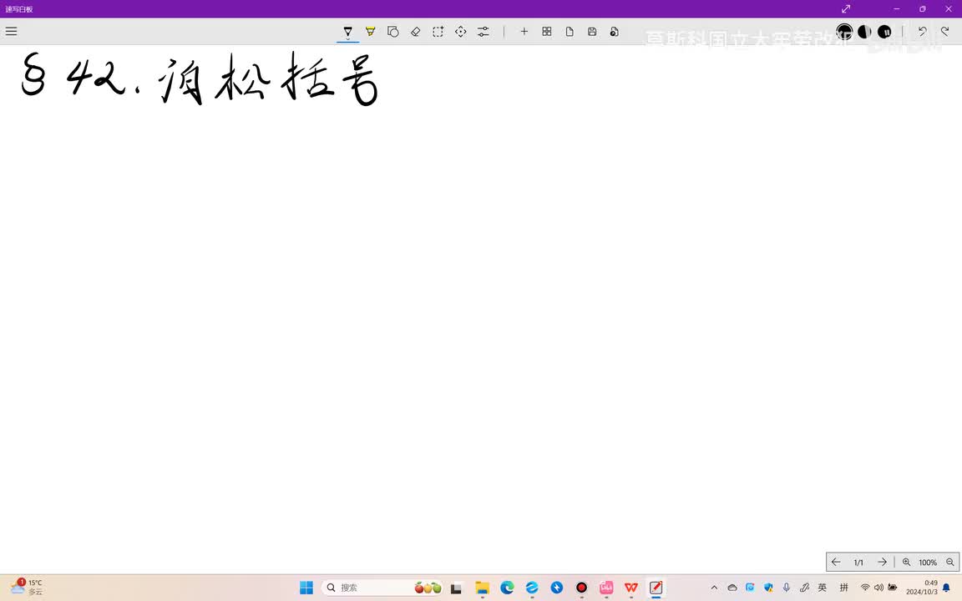Screen dimensions: 962x601
Task: Open the clock showing 0:49
Action: pyautogui.click(x=922, y=588)
